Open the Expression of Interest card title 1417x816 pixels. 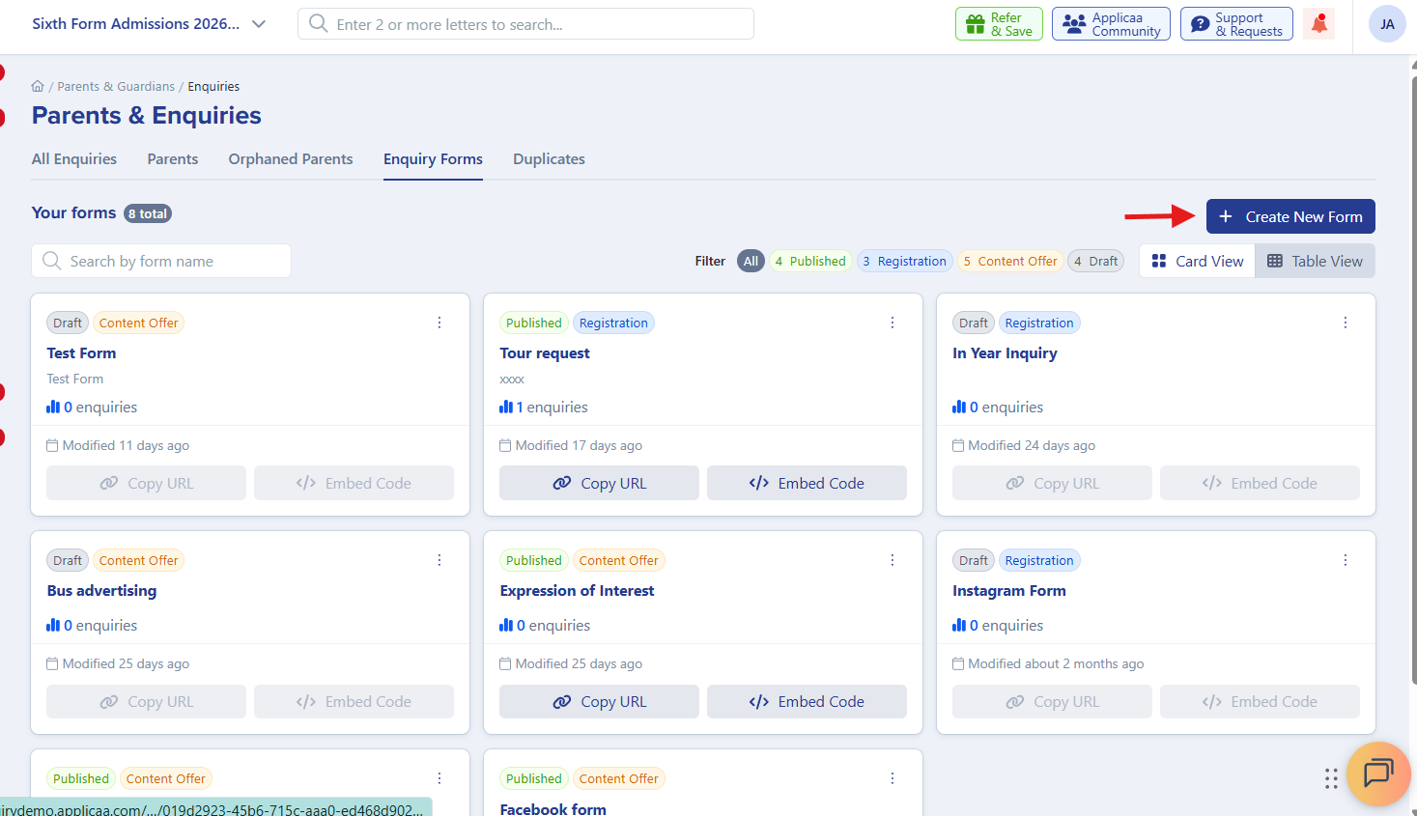coord(577,591)
